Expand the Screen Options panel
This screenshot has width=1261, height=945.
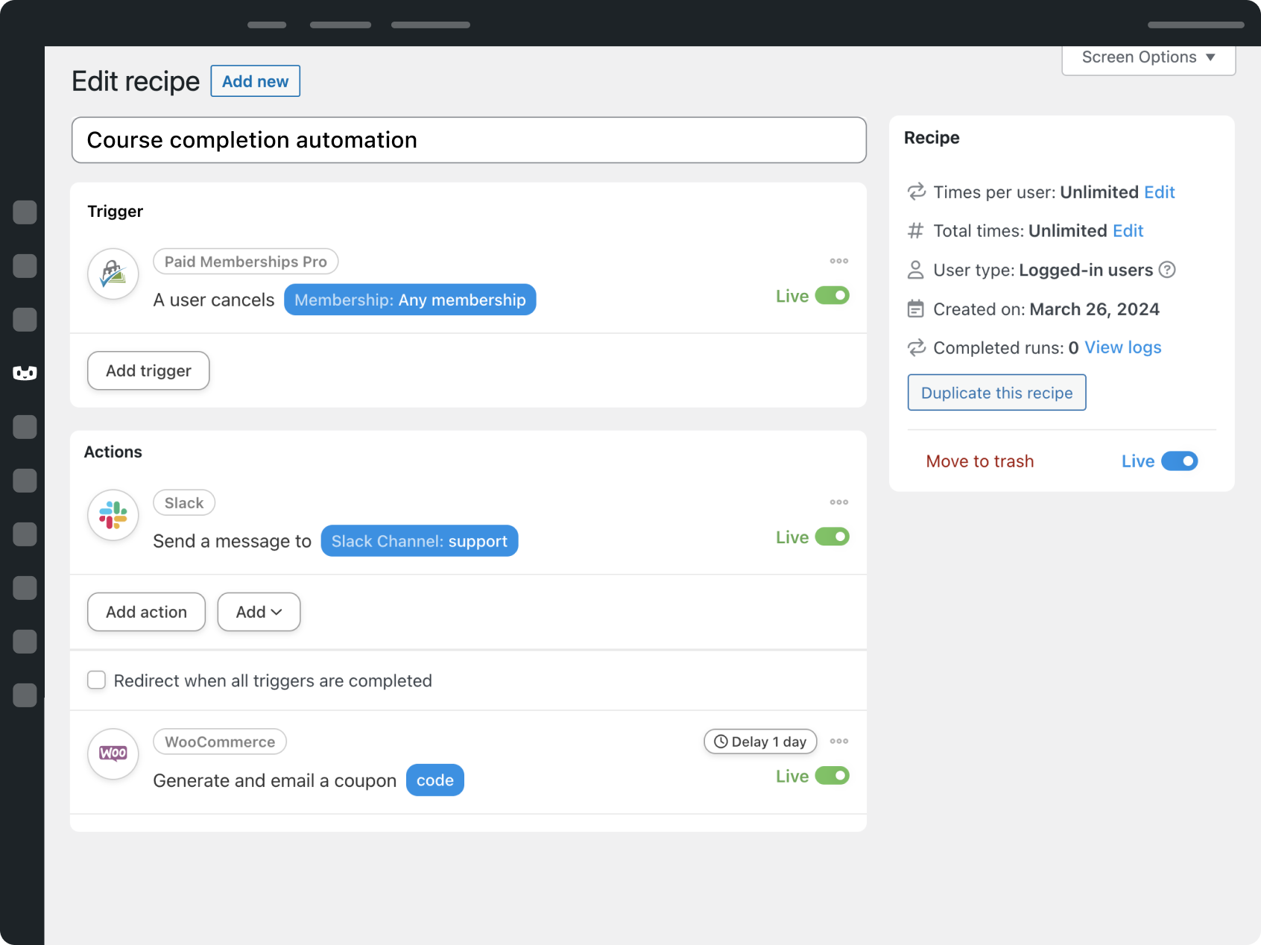click(x=1147, y=57)
